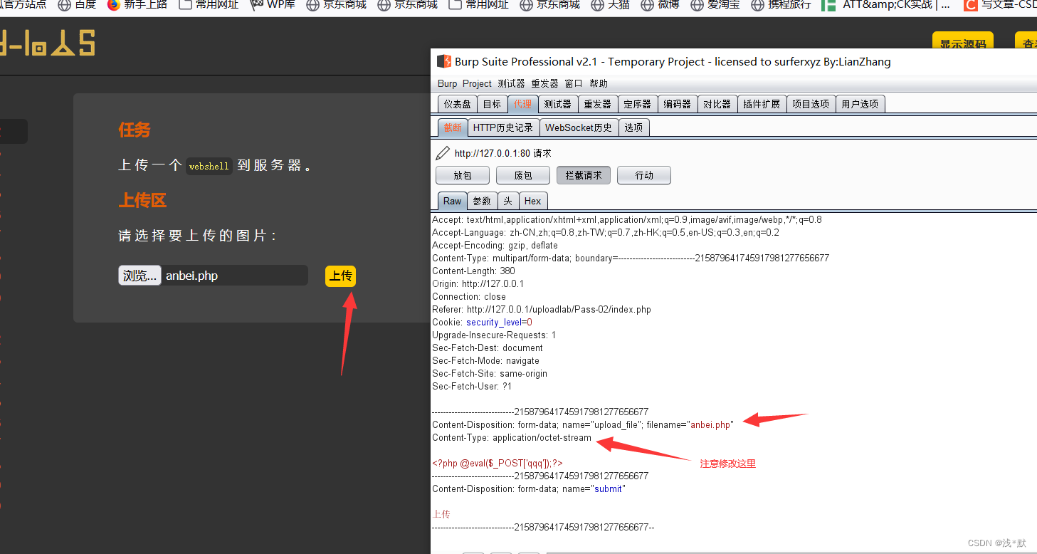Click the yellow 上传 upload button
1037x554 pixels.
pyautogui.click(x=340, y=276)
